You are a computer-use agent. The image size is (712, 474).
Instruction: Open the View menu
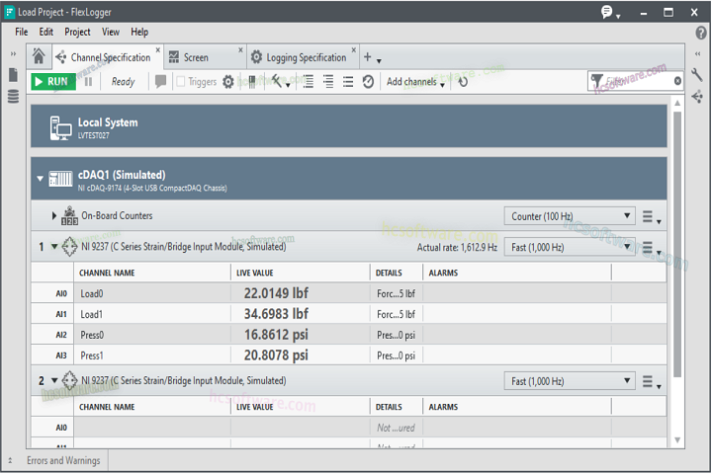pyautogui.click(x=111, y=32)
